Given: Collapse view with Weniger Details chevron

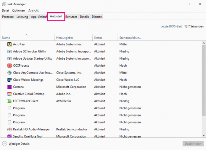Looking at the screenshot, I should 4,144.
